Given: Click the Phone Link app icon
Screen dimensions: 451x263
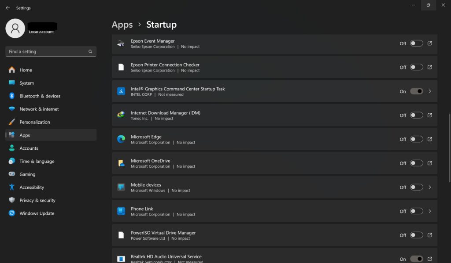Looking at the screenshot, I should pyautogui.click(x=121, y=211).
